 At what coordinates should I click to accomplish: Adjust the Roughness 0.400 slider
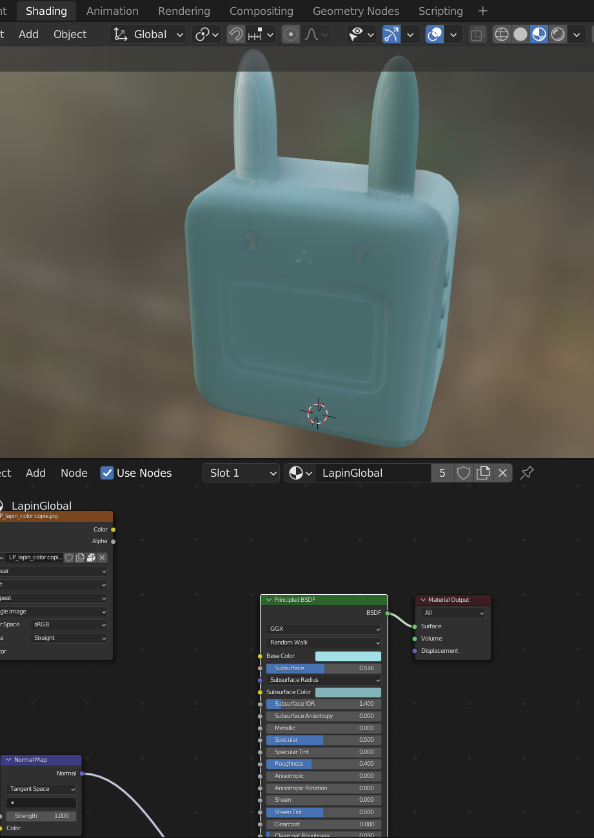coord(324,764)
